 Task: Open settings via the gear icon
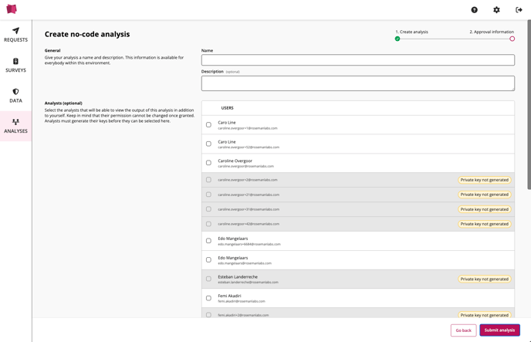[x=496, y=10]
